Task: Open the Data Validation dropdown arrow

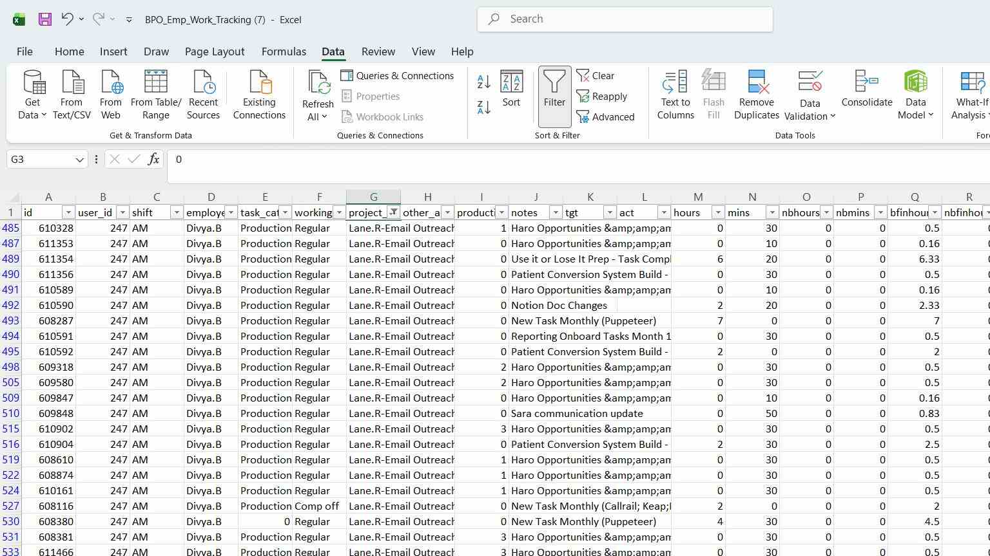Action: [x=833, y=116]
